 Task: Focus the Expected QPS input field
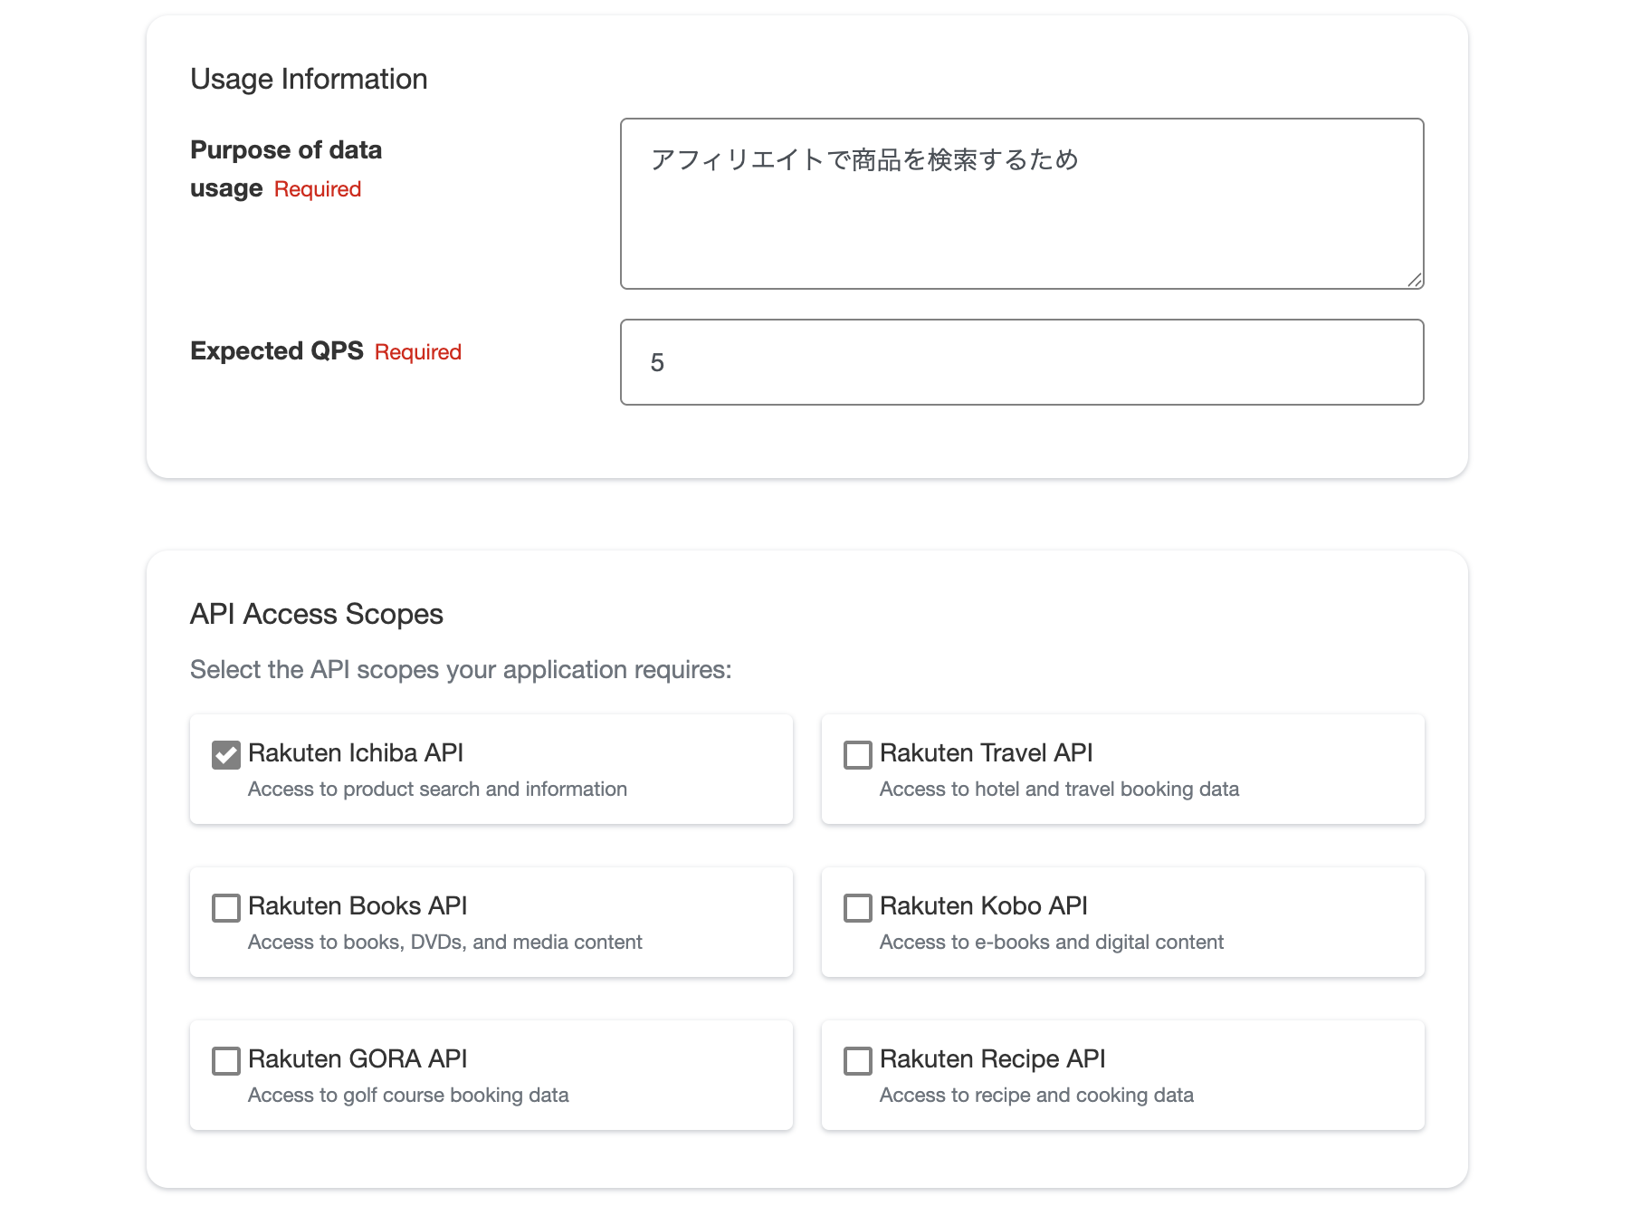(1021, 362)
